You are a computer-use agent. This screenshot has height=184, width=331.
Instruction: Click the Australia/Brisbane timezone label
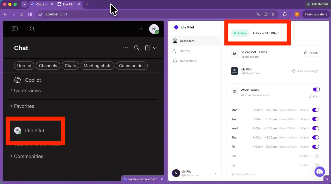(x=244, y=174)
